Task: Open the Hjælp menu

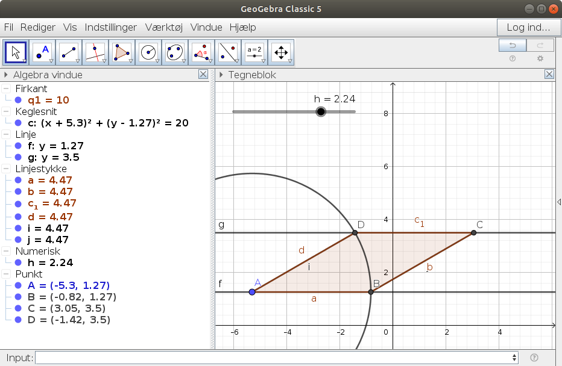Action: (242, 27)
